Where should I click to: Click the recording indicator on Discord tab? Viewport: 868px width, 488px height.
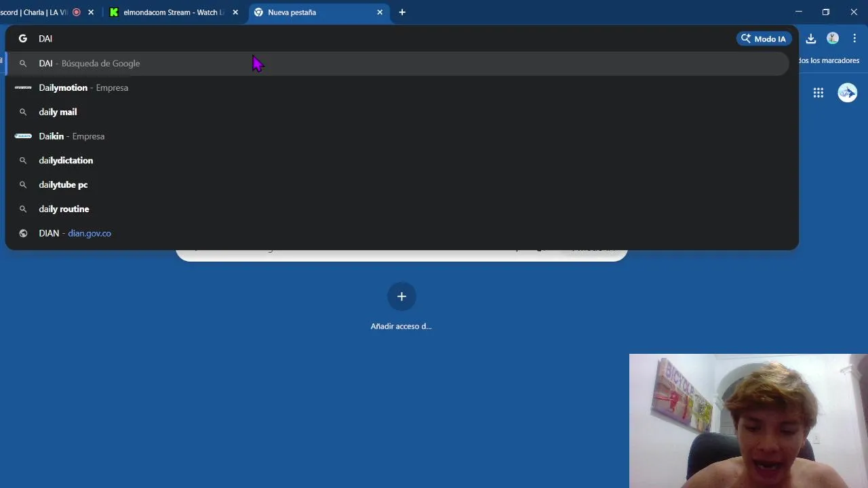(77, 12)
